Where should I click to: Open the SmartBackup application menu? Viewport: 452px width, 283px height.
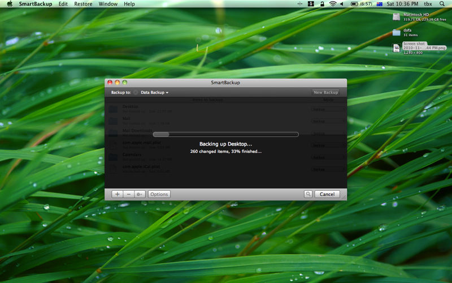click(x=35, y=4)
